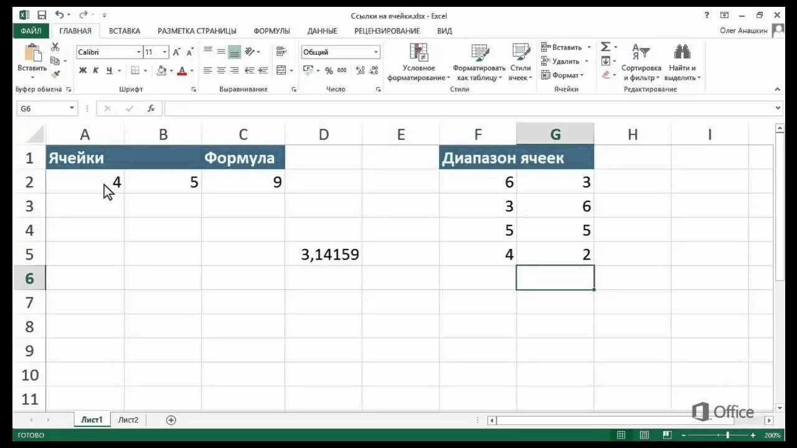The image size is (797, 448).
Task: Click the Orientation text angle icon
Action: [250, 52]
